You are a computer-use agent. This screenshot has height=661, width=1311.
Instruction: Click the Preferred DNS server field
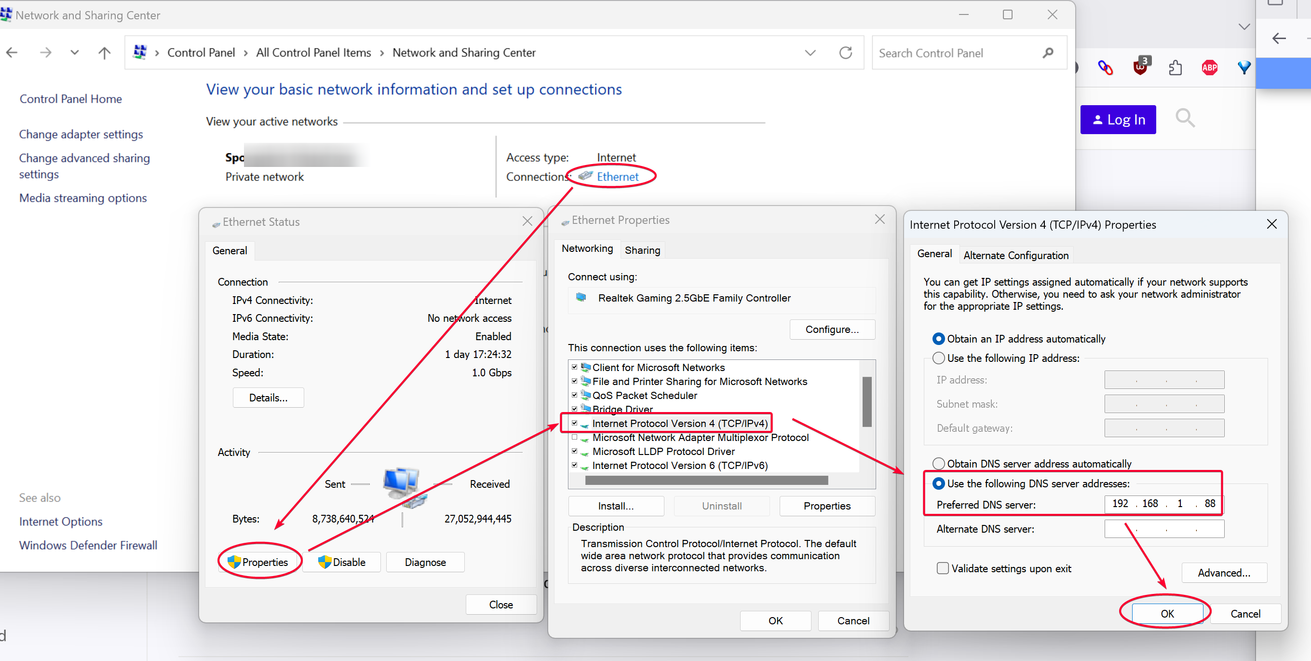(x=1164, y=504)
